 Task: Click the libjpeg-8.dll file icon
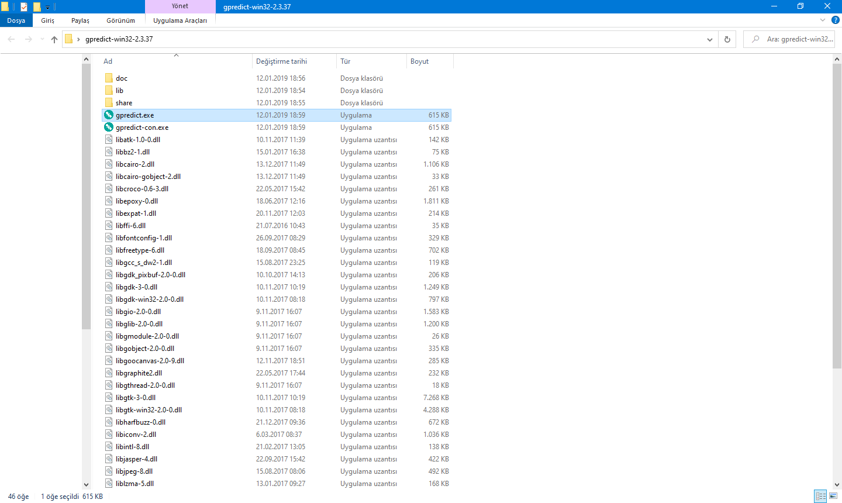pyautogui.click(x=109, y=471)
